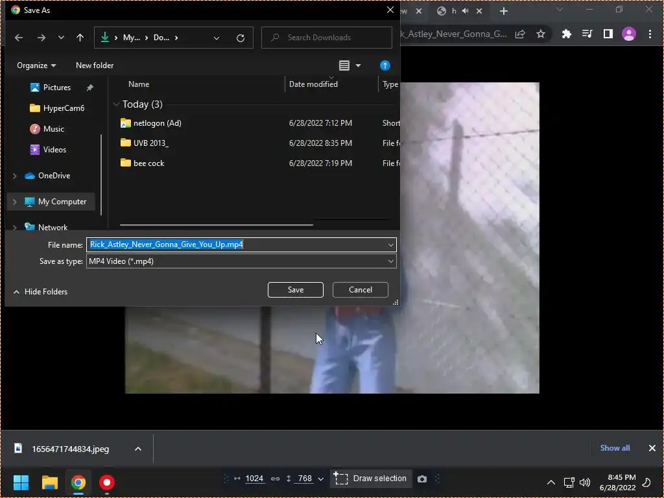664x498 pixels.
Task: Expand address bar previous locations dropdown
Action: [217, 38]
